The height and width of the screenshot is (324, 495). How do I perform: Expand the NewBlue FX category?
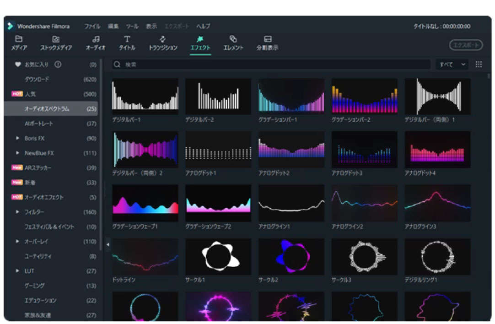click(18, 153)
